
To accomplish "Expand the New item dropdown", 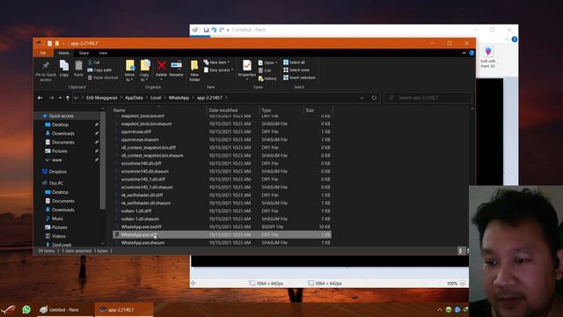I will coord(216,63).
